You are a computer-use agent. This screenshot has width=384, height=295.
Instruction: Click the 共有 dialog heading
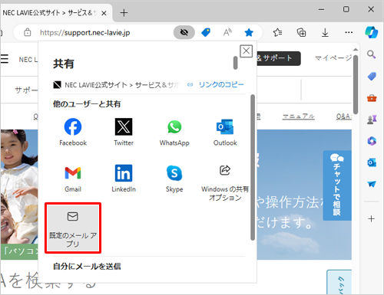[x=64, y=64]
